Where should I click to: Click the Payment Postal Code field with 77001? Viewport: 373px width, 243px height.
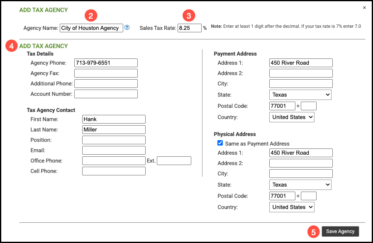[282, 106]
